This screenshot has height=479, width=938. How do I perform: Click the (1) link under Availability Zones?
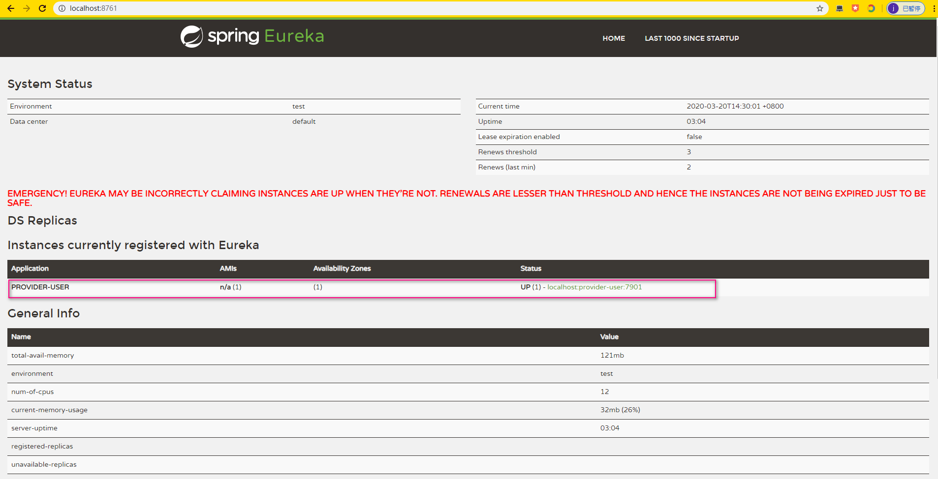(x=317, y=287)
